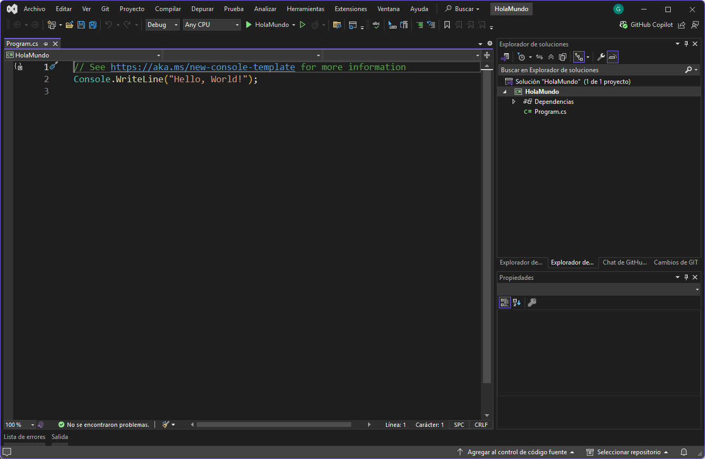Switch to the Chat de GitHub tab

point(625,262)
